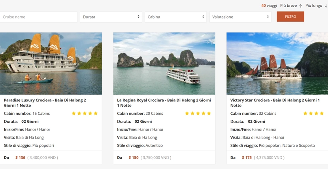Open Paradise Luxury Crociera title link
Screen dimensions: 328x169
(45, 103)
